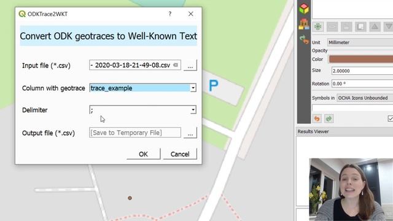Screen dimensions: 393x221
Task: Click the symbol search field below Symbols in
Action: click(352, 108)
